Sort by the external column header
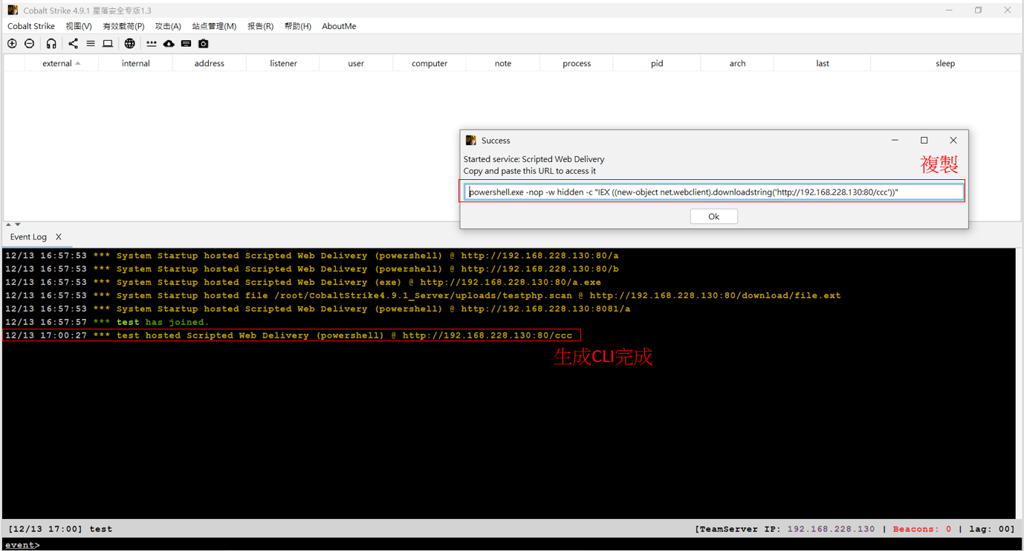1024x551 pixels. 61,64
